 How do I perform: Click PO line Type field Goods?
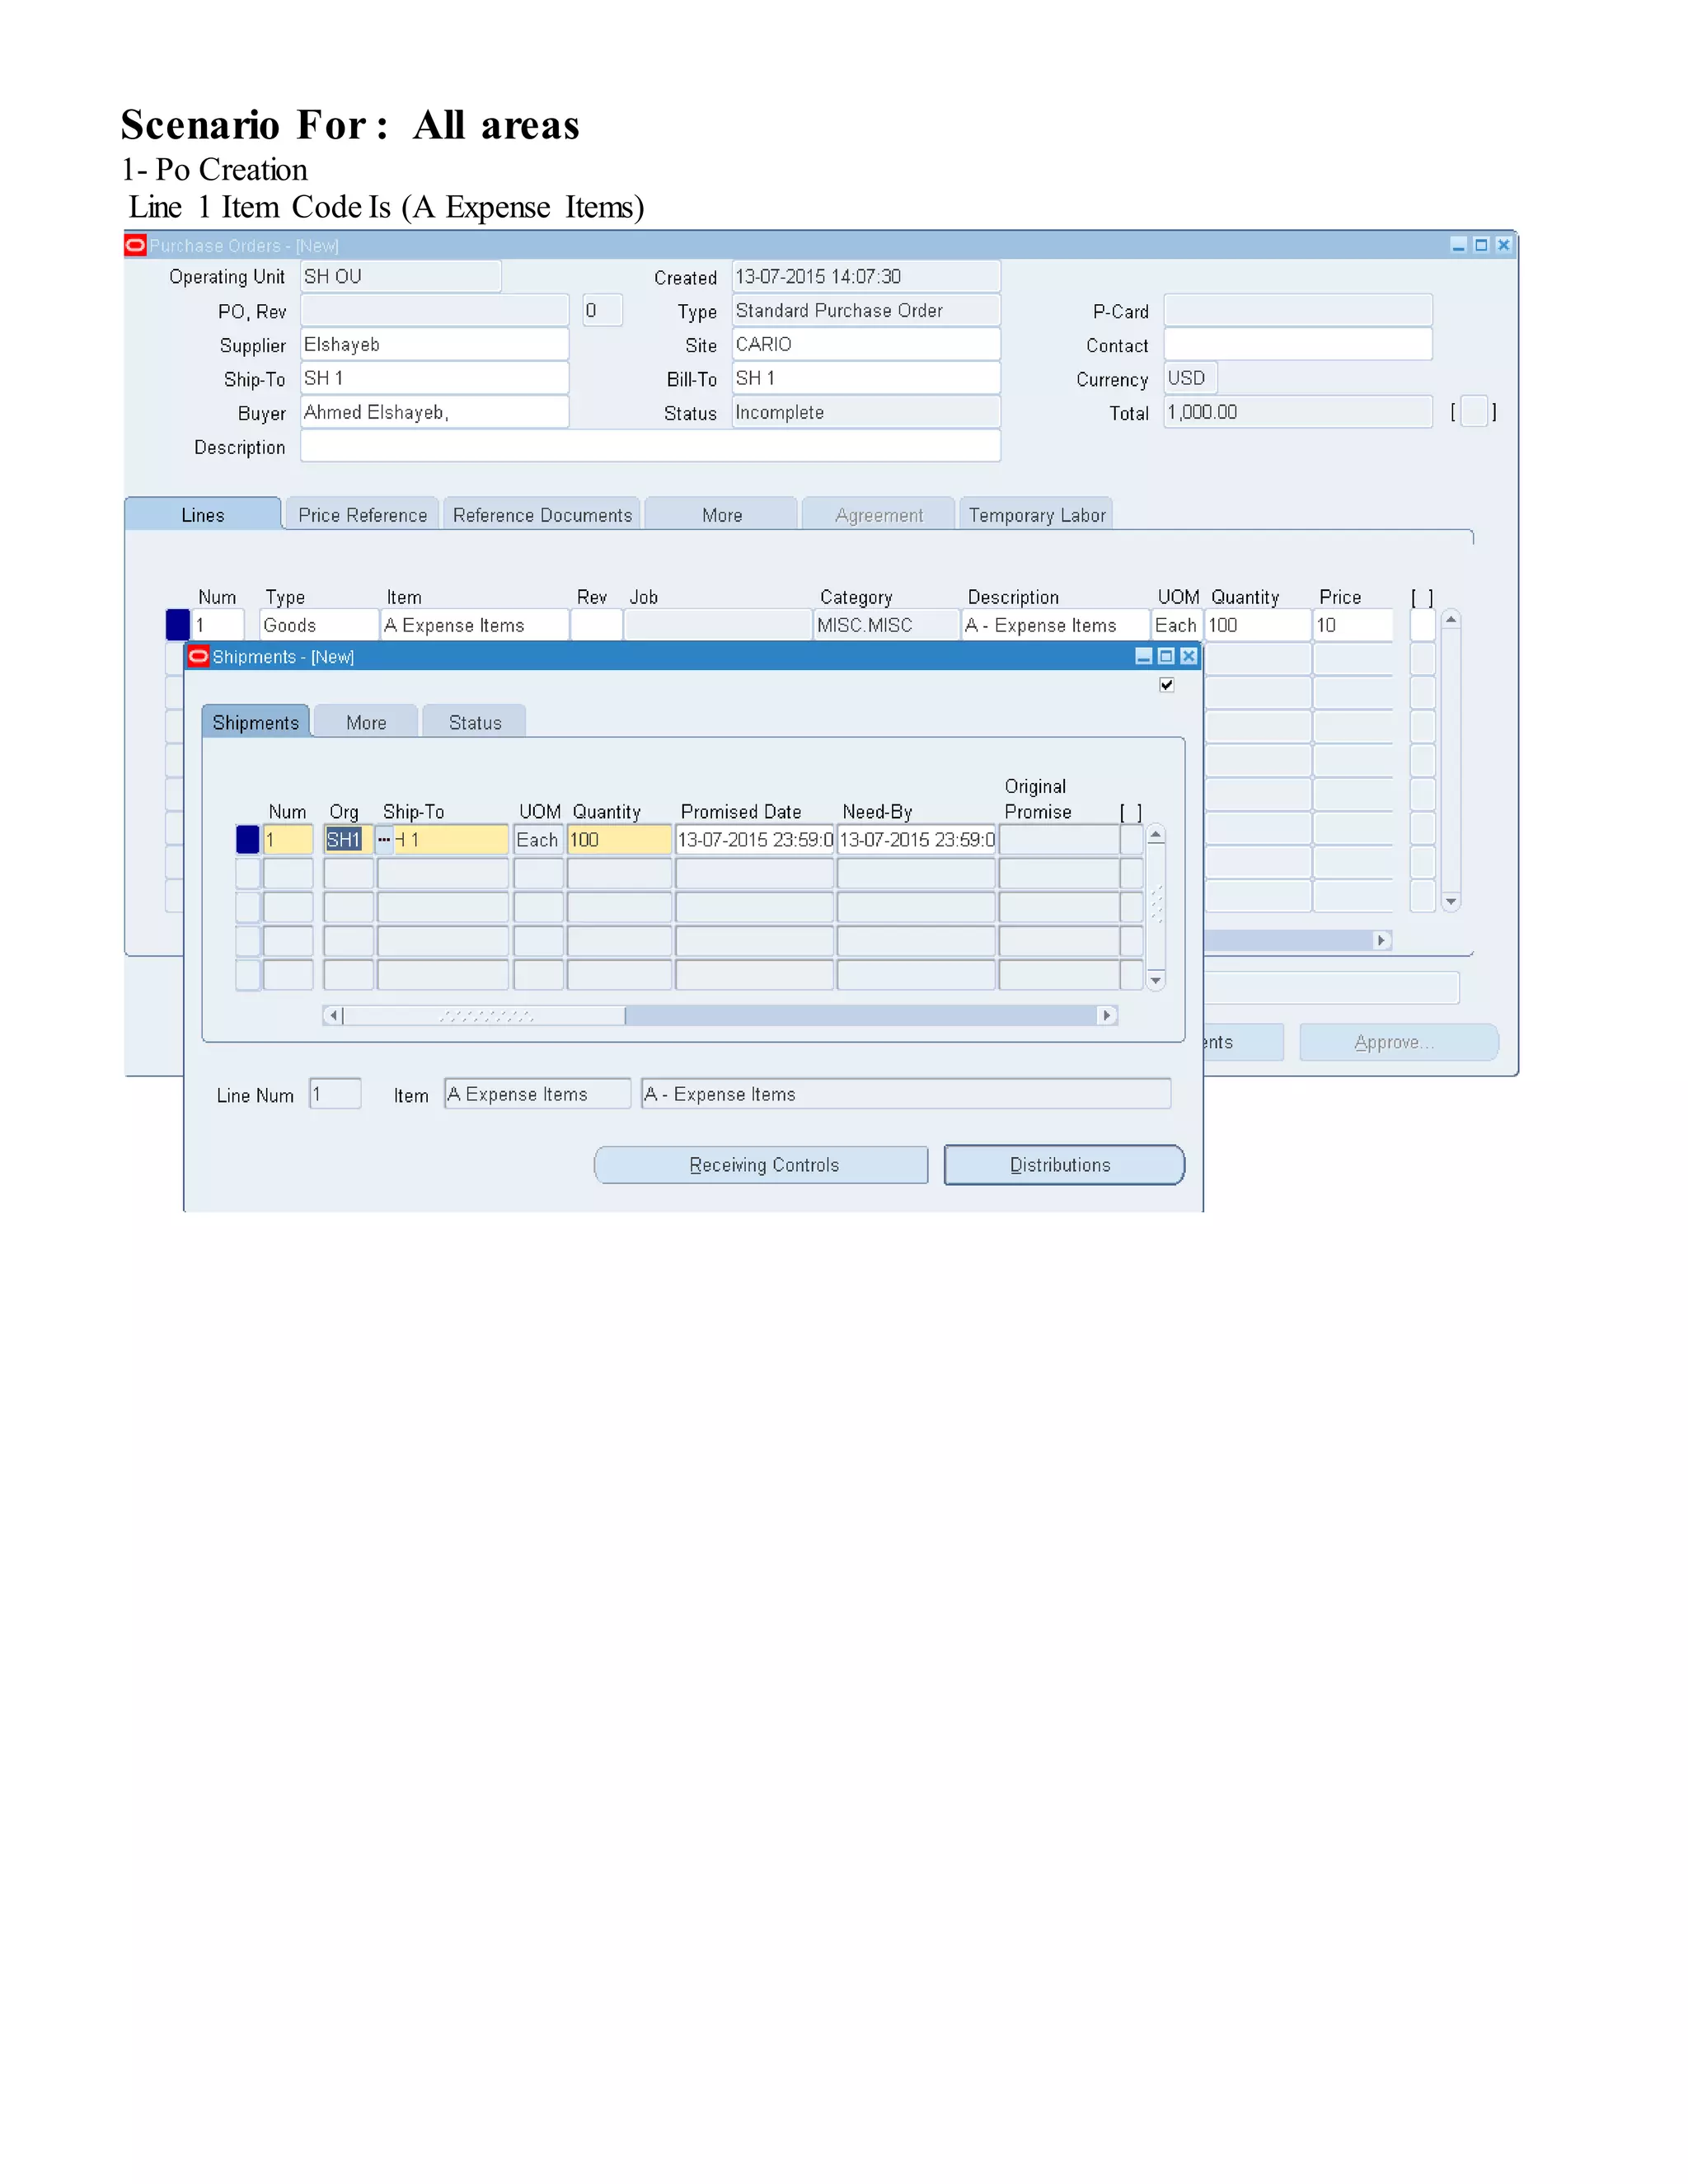(319, 625)
